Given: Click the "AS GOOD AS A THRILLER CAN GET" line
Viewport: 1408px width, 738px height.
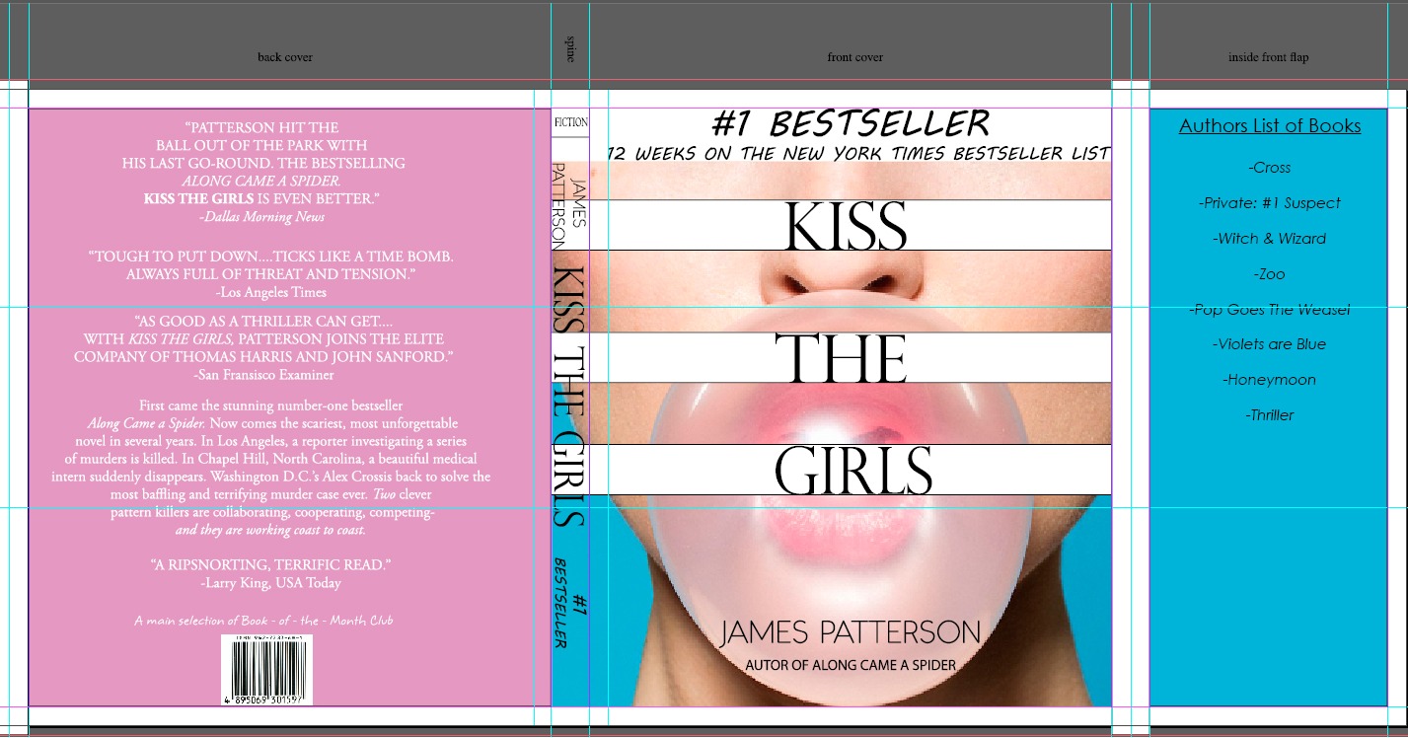Looking at the screenshot, I should 263,322.
